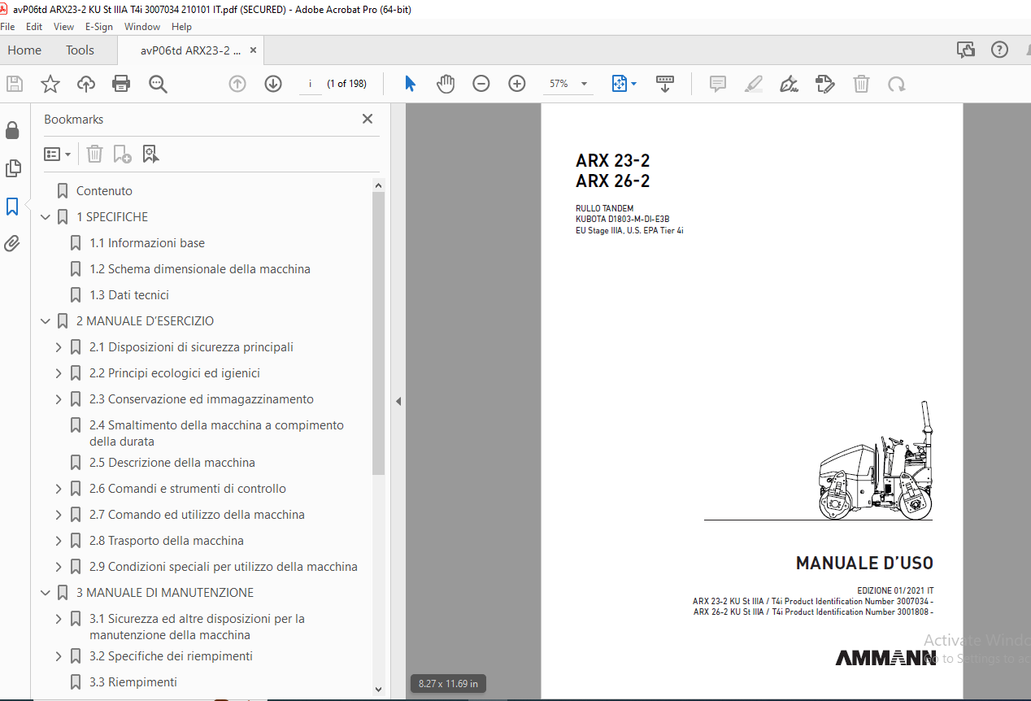
Task: Switch to the Tools tab
Action: (80, 50)
